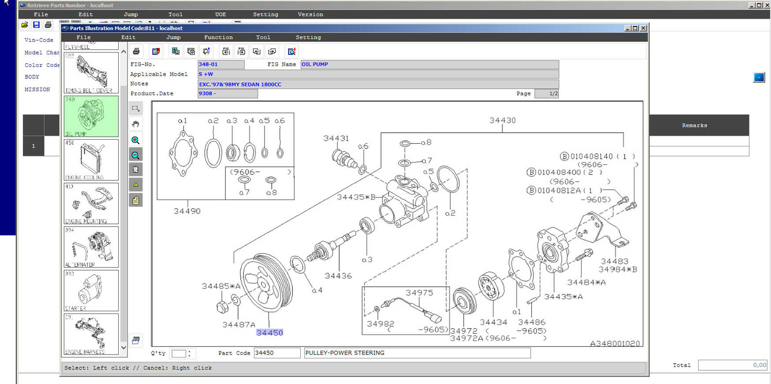Click part number 34430 in diagram
Viewport: 771px width, 384px height.
502,120
